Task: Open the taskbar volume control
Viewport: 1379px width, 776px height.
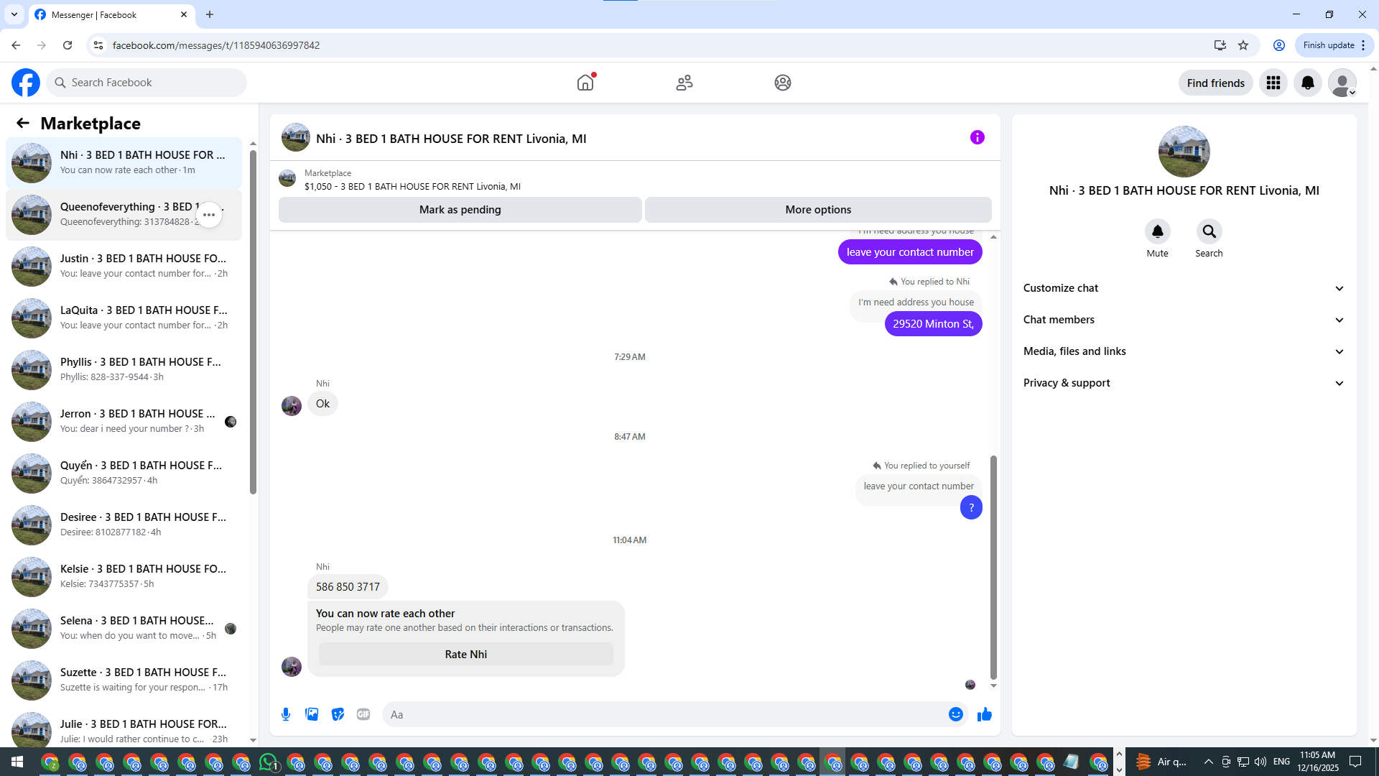Action: [x=1260, y=762]
